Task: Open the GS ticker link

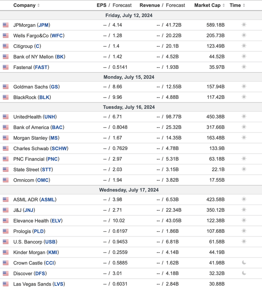Action: 54,87
